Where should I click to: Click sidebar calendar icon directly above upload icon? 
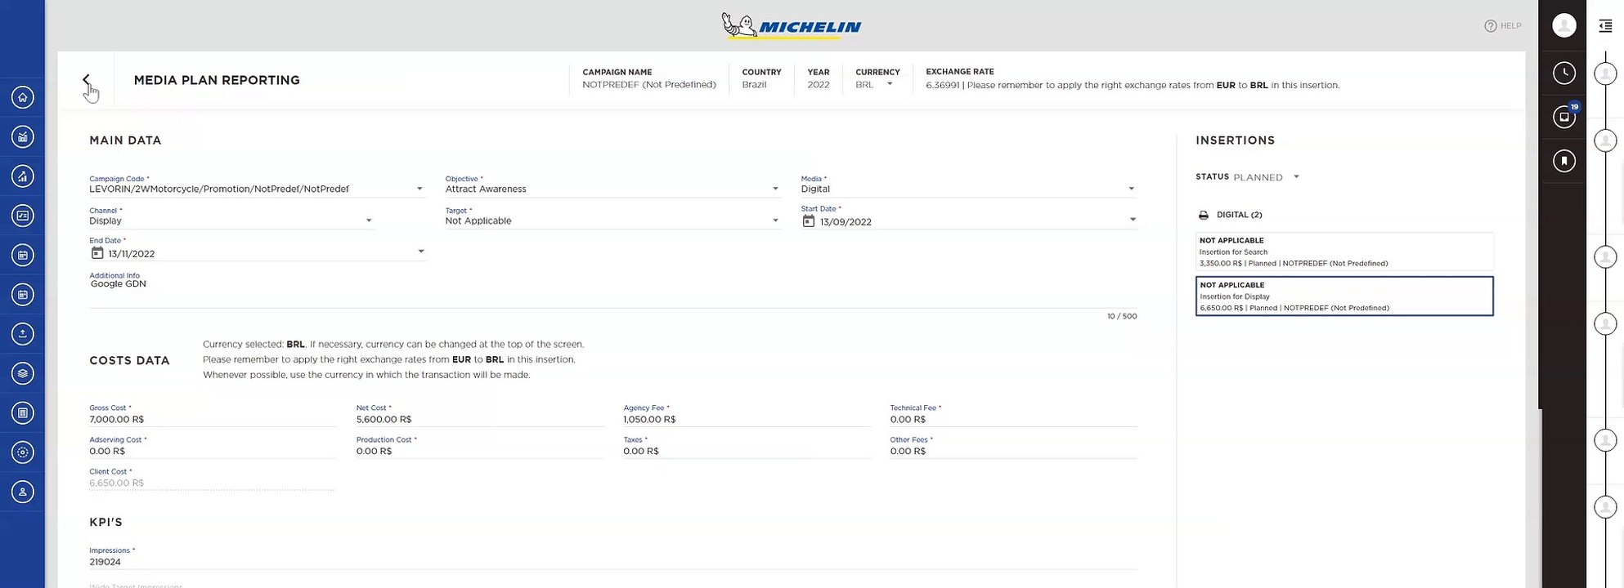click(23, 295)
